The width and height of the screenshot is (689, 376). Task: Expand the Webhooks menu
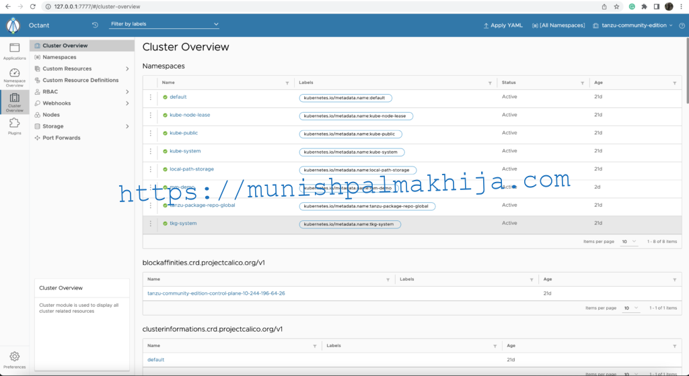click(x=127, y=103)
